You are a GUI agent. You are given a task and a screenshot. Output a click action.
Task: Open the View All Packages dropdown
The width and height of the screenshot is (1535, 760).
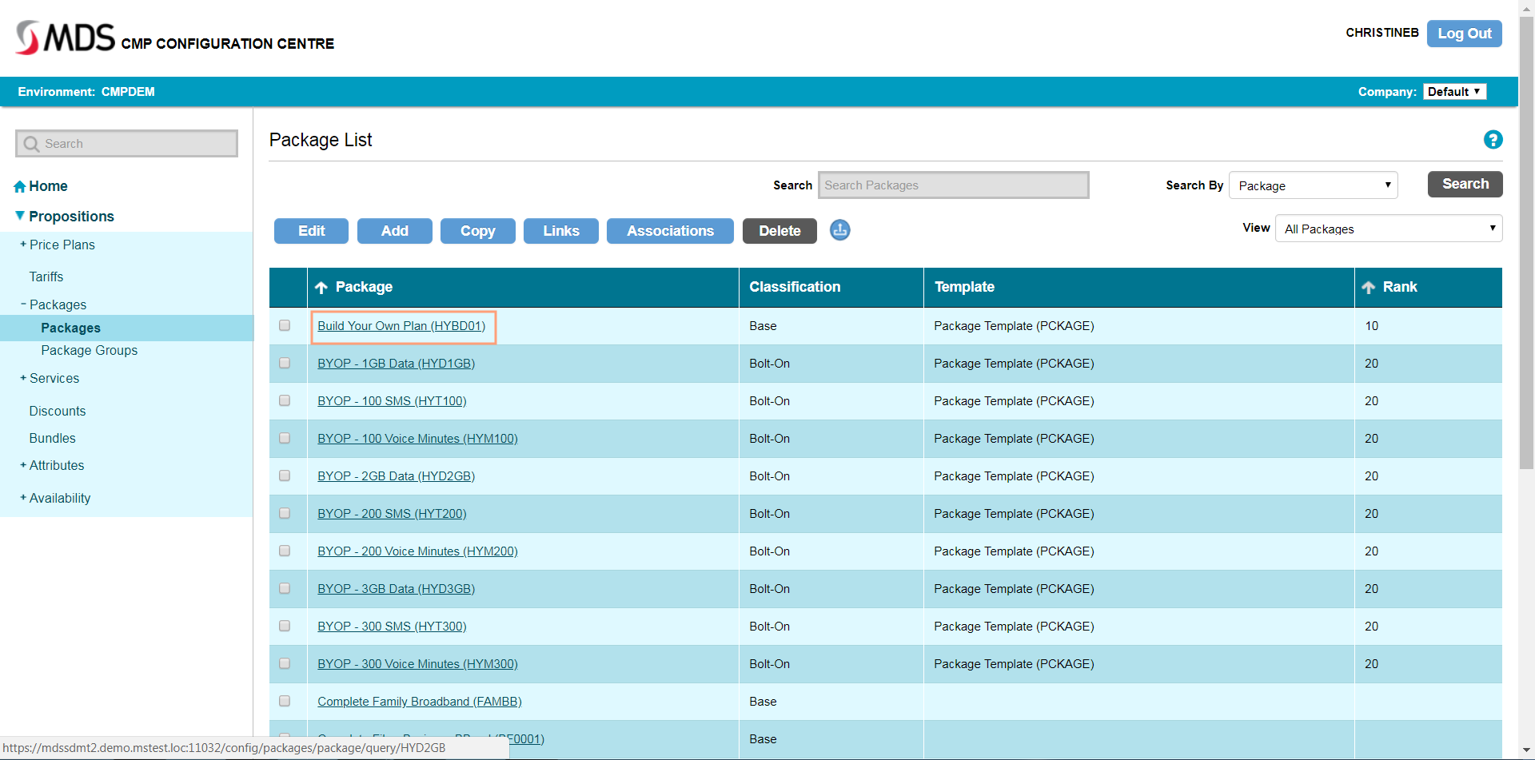click(x=1389, y=229)
